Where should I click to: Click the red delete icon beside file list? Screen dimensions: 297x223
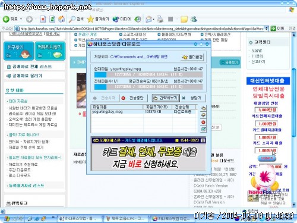[203, 123]
